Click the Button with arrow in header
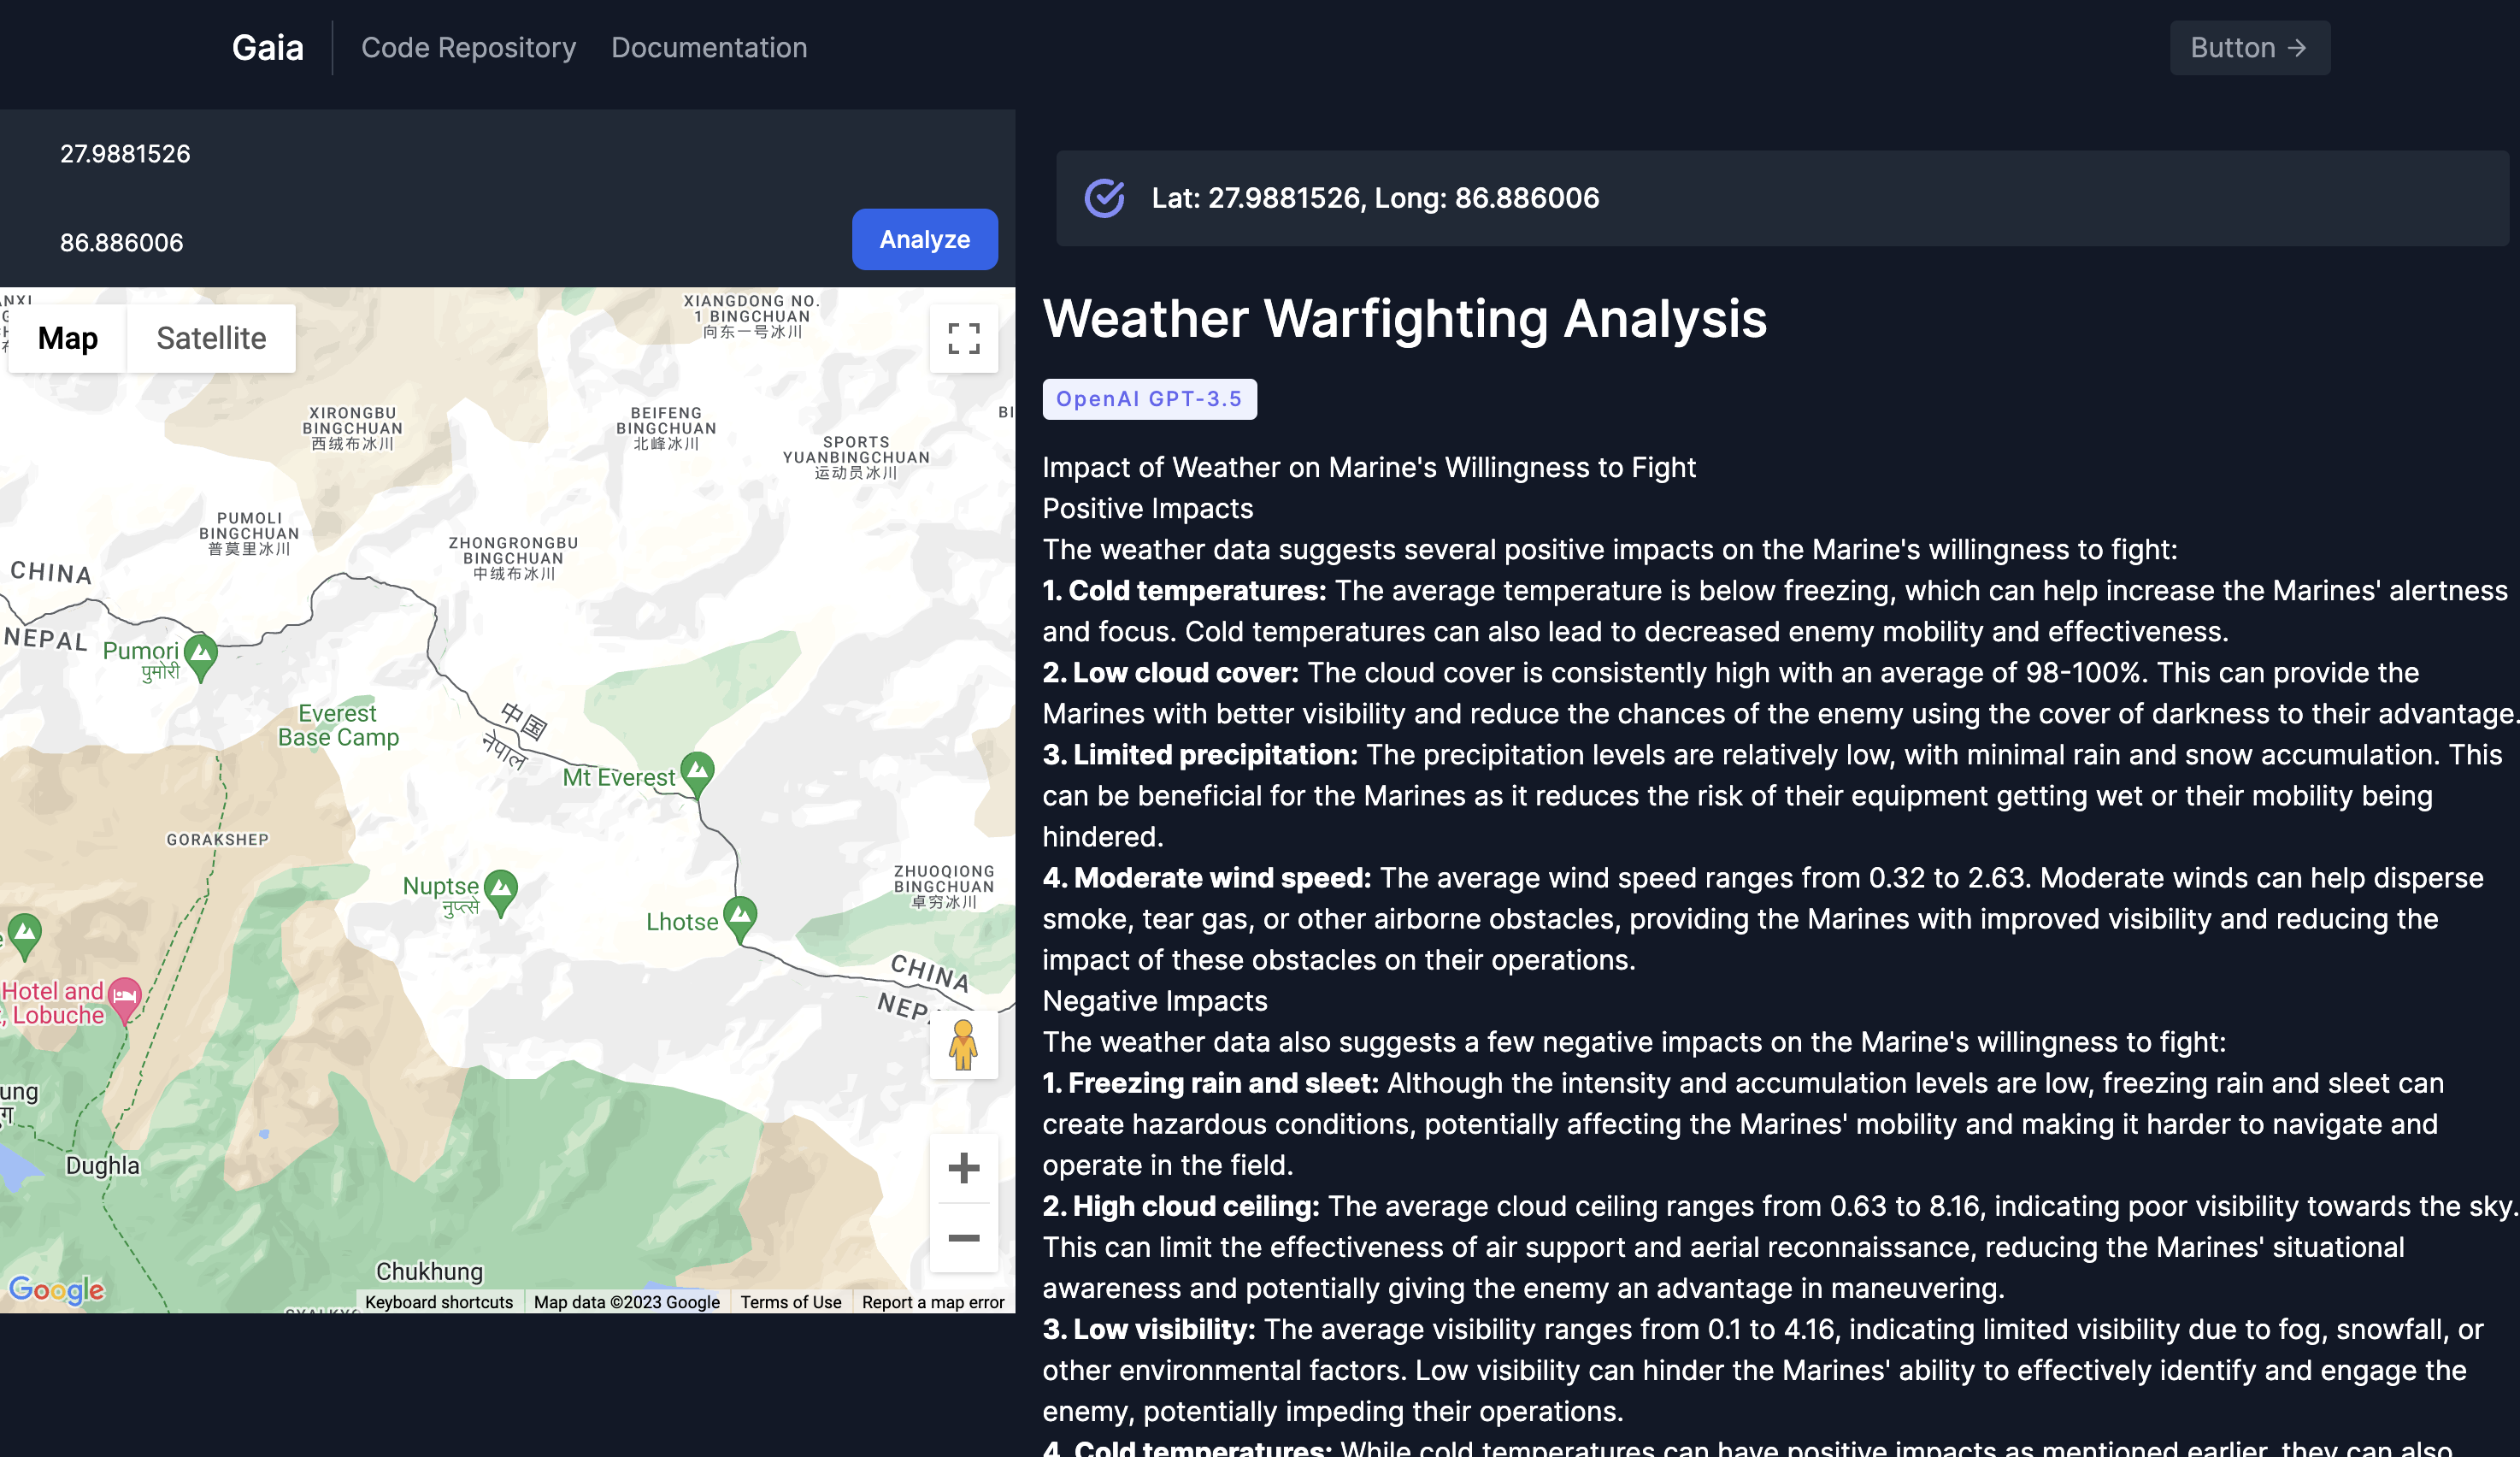Screen dimensions: 2520x1457 pyautogui.click(x=2249, y=48)
